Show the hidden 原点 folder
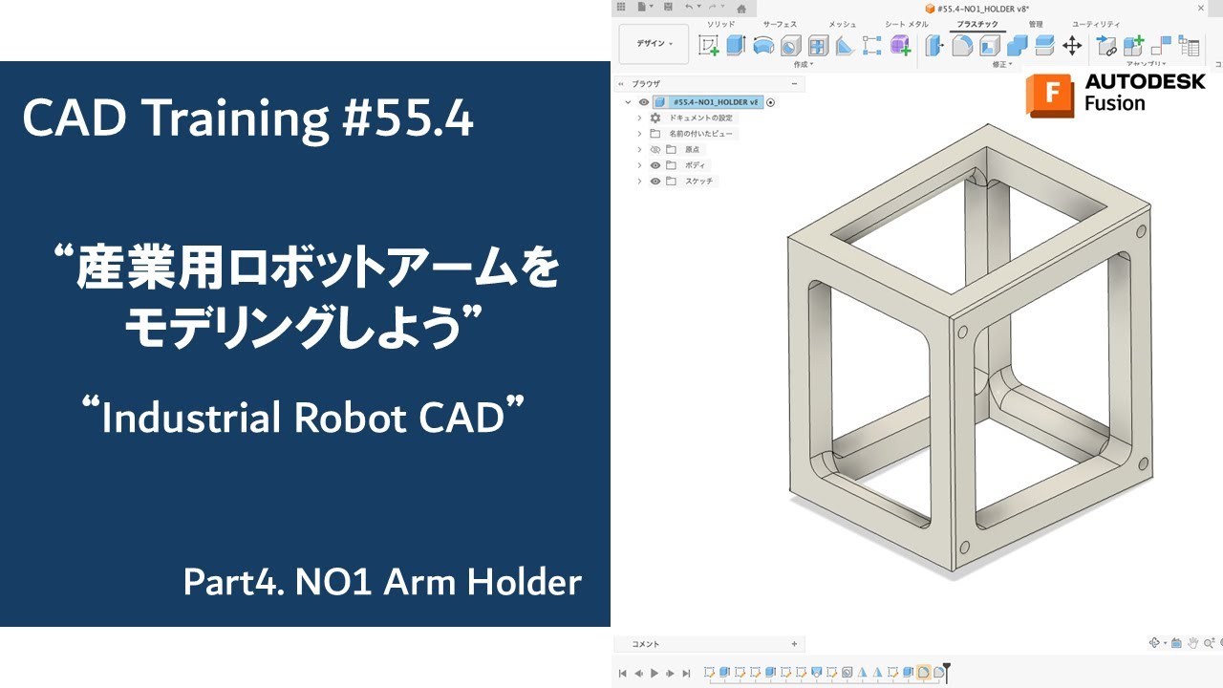1223x688 pixels. pos(655,150)
